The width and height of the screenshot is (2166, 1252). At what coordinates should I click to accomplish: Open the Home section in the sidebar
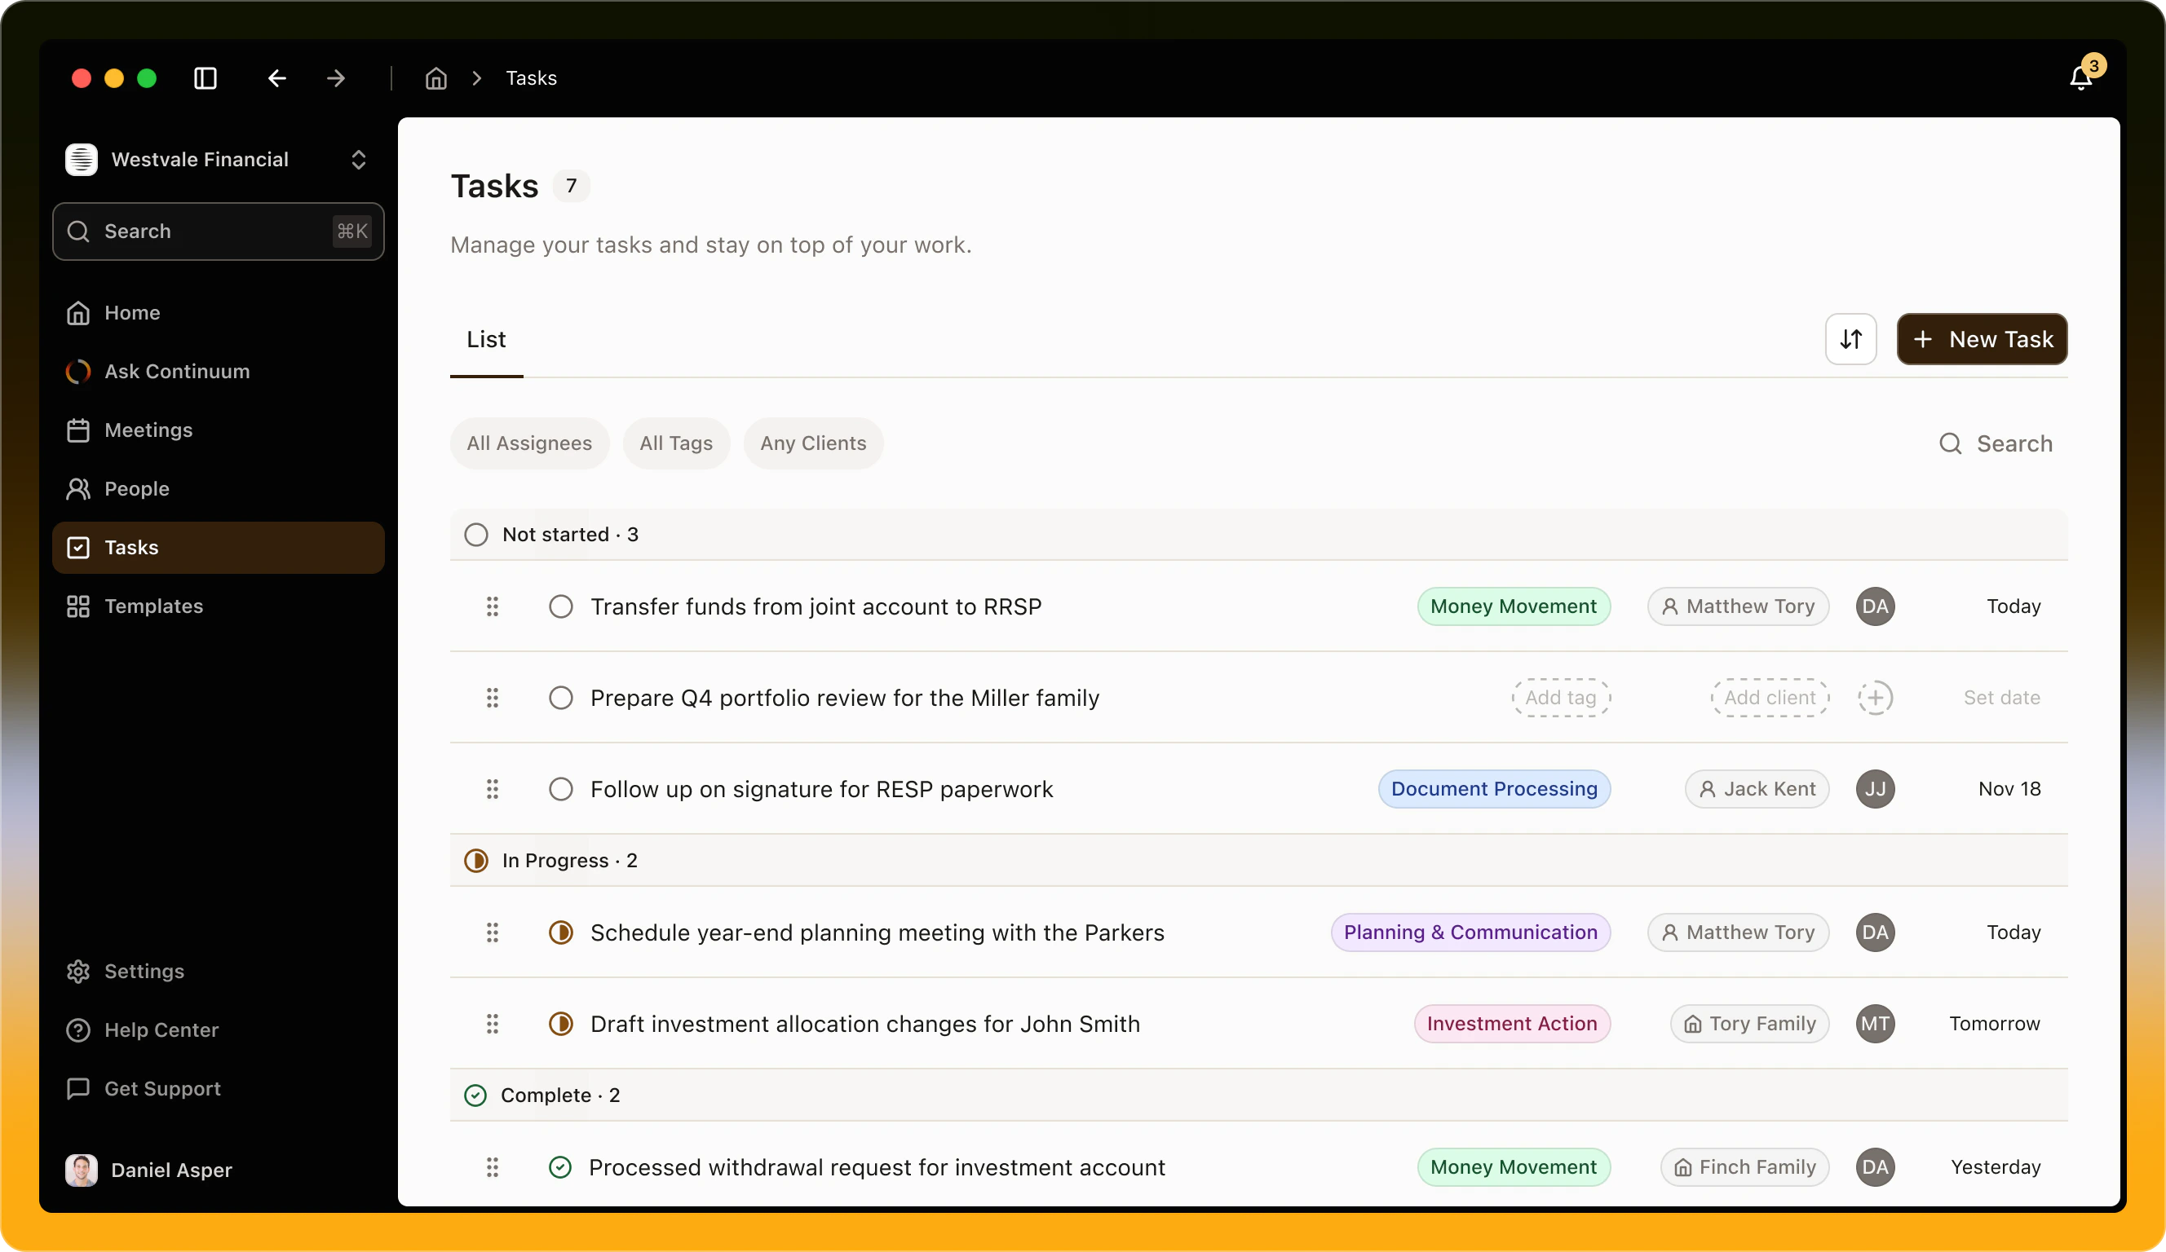coord(131,313)
